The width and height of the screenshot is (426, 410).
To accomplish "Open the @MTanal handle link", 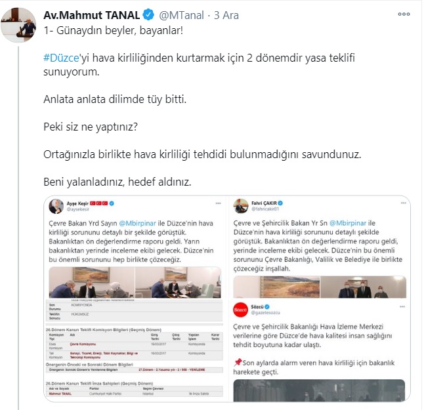I will [181, 15].
